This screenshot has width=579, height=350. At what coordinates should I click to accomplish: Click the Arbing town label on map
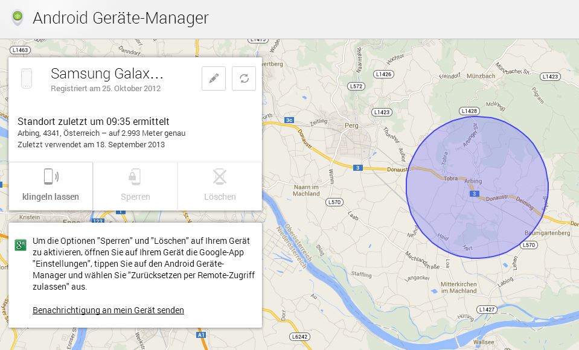(473, 181)
